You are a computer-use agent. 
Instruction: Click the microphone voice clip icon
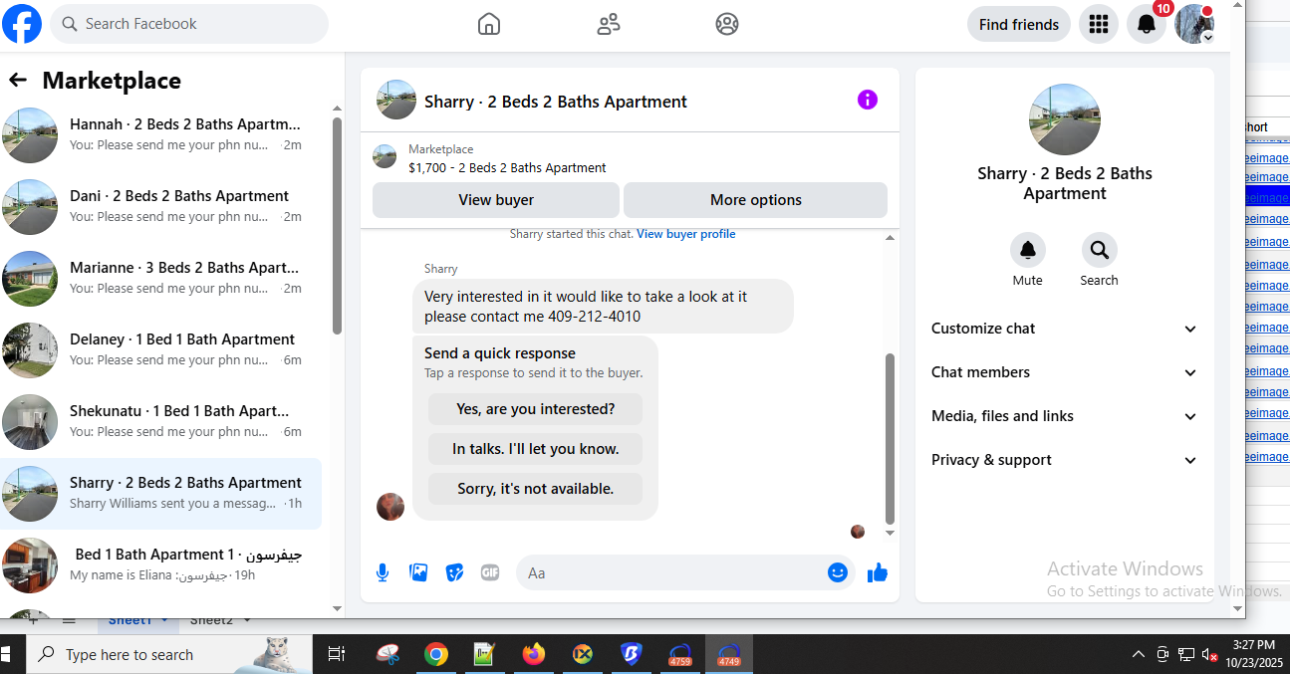point(383,572)
